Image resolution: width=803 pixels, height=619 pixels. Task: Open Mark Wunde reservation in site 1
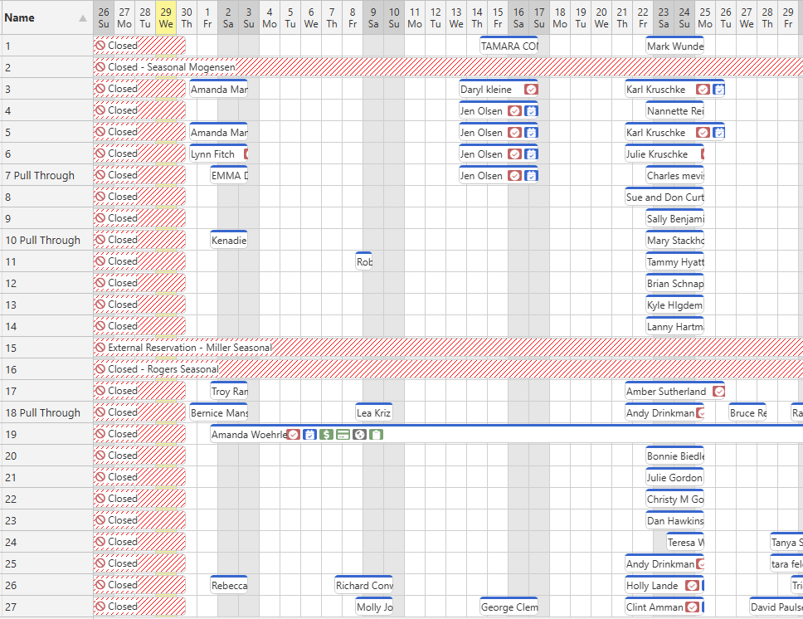(x=675, y=46)
